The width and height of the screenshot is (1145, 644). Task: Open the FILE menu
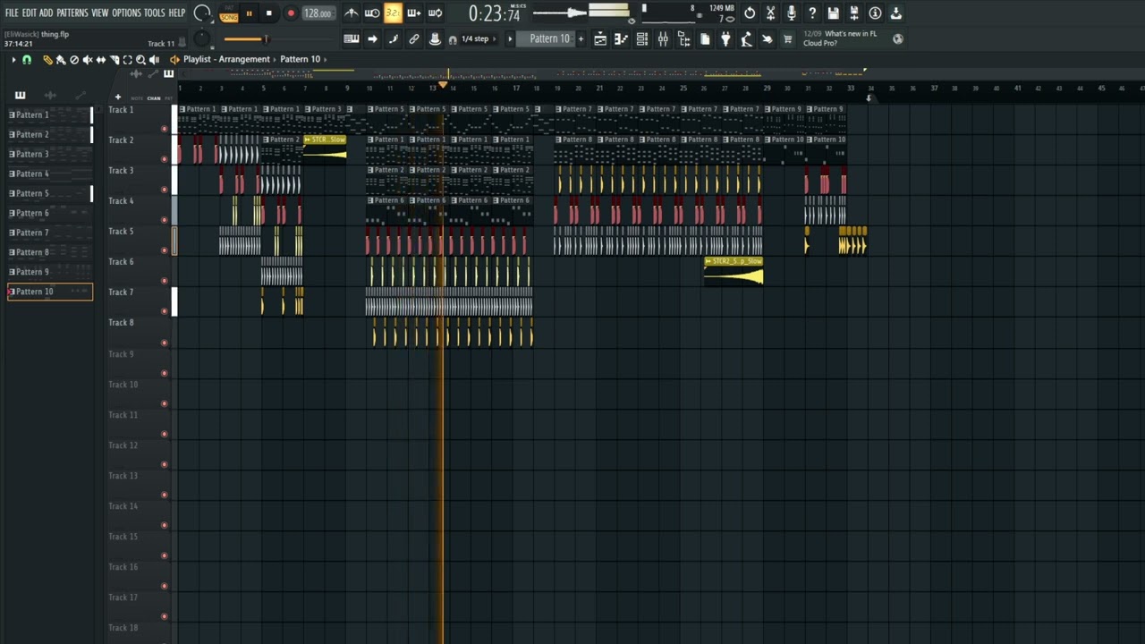[12, 13]
